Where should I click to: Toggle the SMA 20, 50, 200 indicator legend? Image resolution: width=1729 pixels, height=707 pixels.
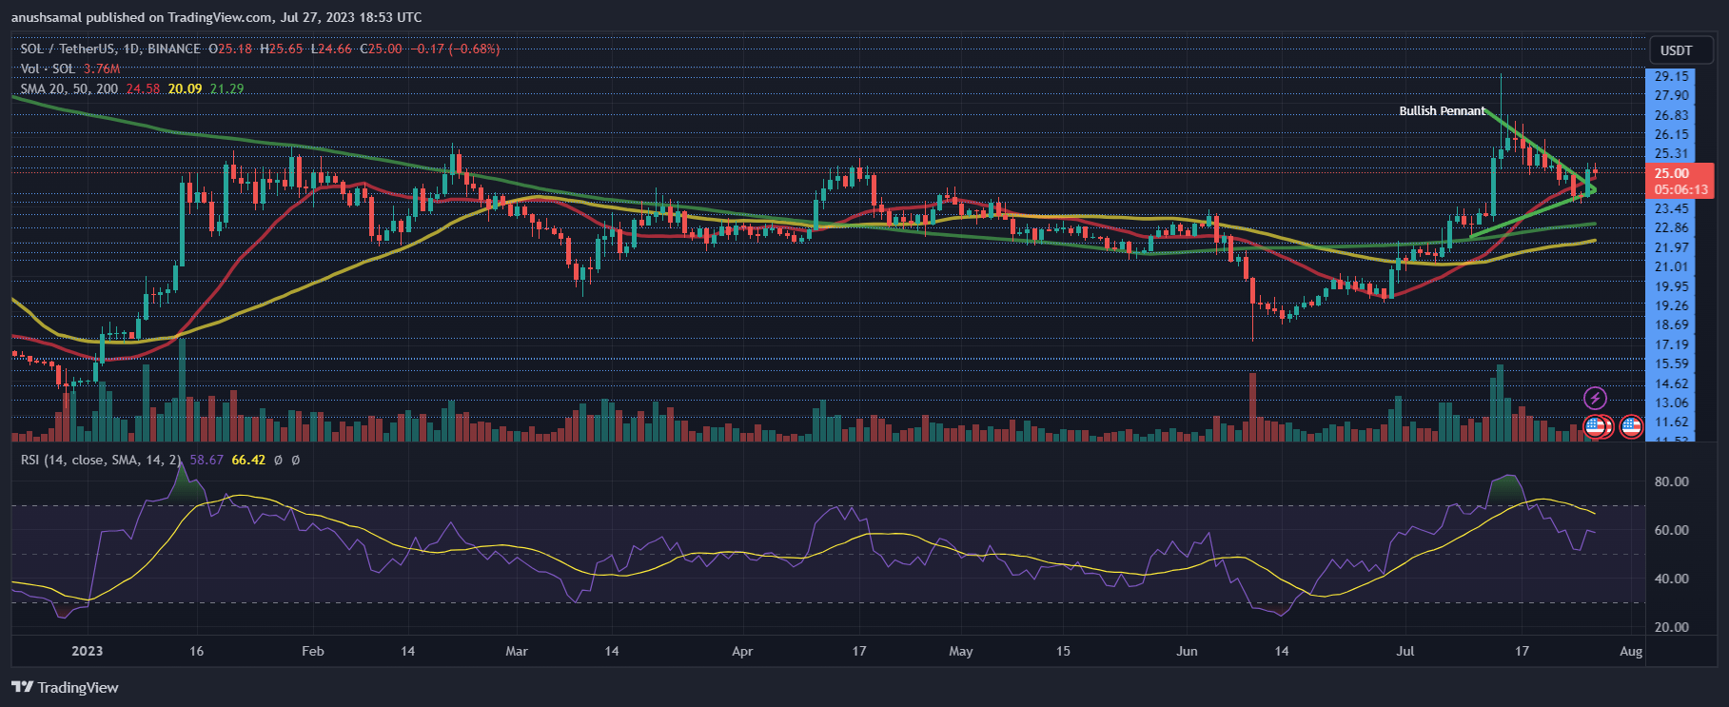[69, 88]
